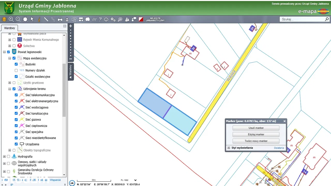Select the ruler measure tool
Image resolution: width=331 pixels, height=186 pixels.
click(46, 19)
